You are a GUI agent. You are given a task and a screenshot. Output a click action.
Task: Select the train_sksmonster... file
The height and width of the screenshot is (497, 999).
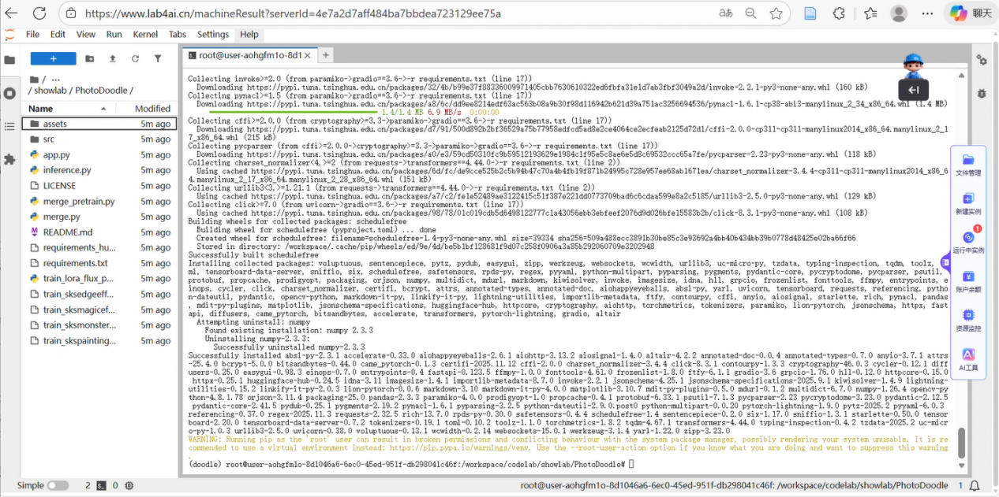click(99, 325)
